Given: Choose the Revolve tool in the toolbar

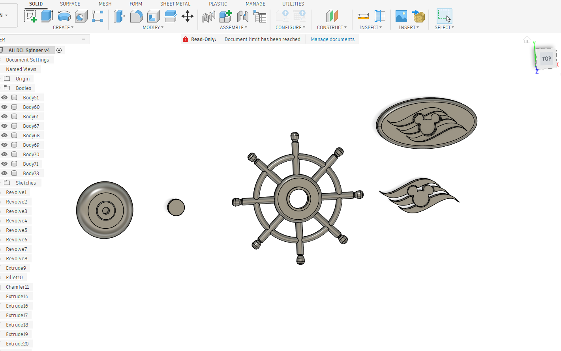Looking at the screenshot, I should click(x=64, y=16).
